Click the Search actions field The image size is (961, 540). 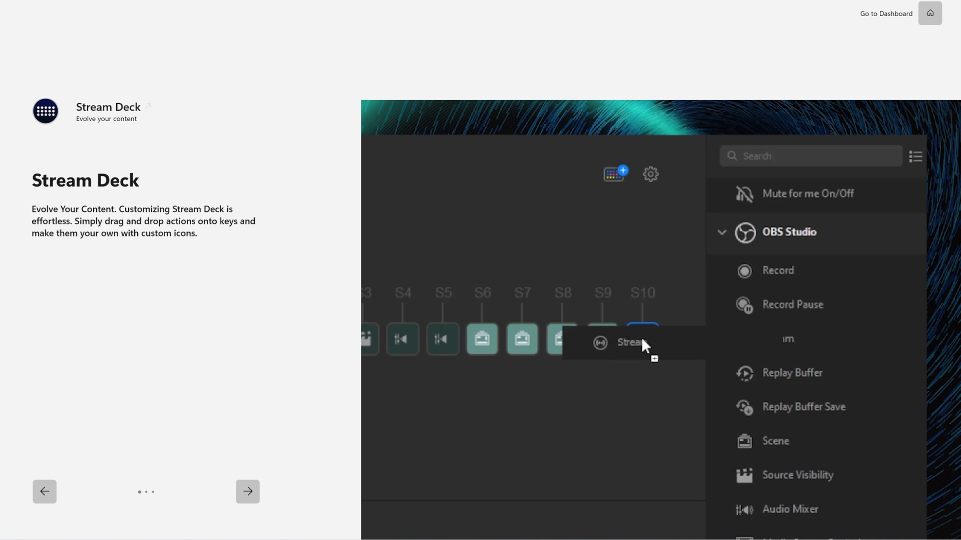click(x=811, y=156)
